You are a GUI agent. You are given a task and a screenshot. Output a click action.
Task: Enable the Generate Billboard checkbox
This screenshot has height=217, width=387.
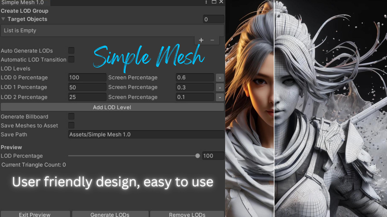point(71,116)
